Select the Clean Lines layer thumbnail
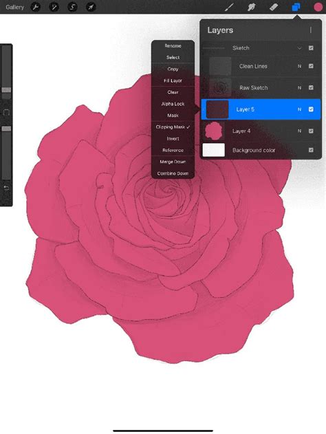326x434 pixels. pyautogui.click(x=220, y=66)
